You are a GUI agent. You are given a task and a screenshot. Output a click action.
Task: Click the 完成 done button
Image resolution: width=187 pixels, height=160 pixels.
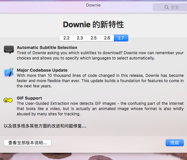pyautogui.click(x=175, y=143)
